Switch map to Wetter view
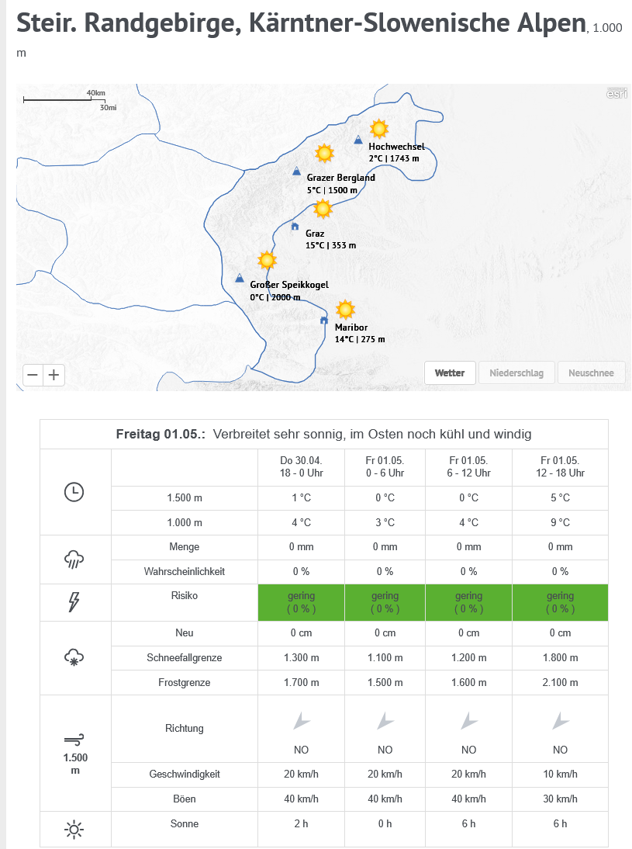The image size is (632, 849). coord(450,373)
